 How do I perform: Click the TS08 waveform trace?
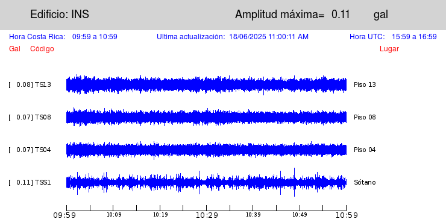point(206,117)
